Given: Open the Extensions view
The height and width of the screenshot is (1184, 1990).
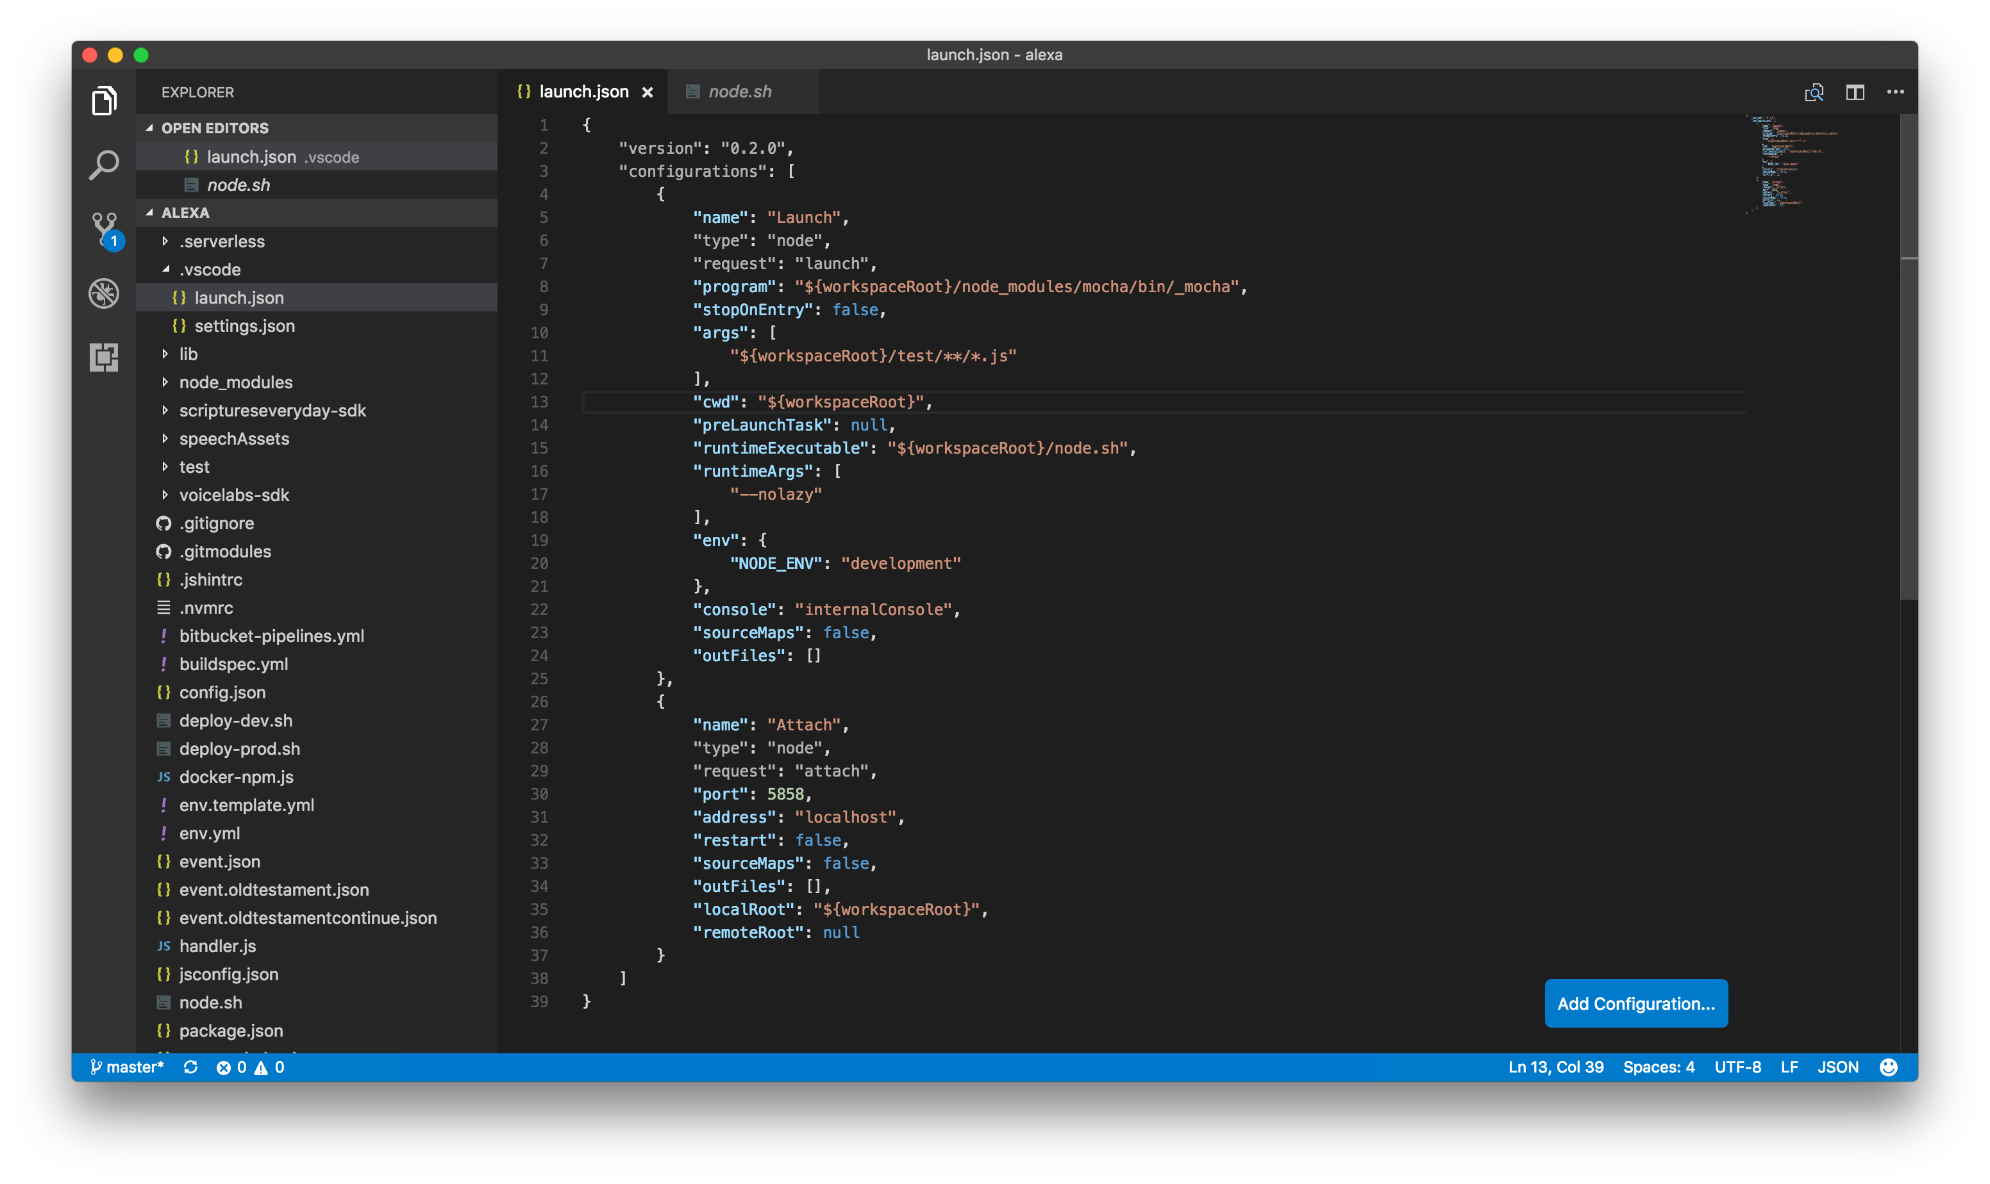Looking at the screenshot, I should coord(104,358).
